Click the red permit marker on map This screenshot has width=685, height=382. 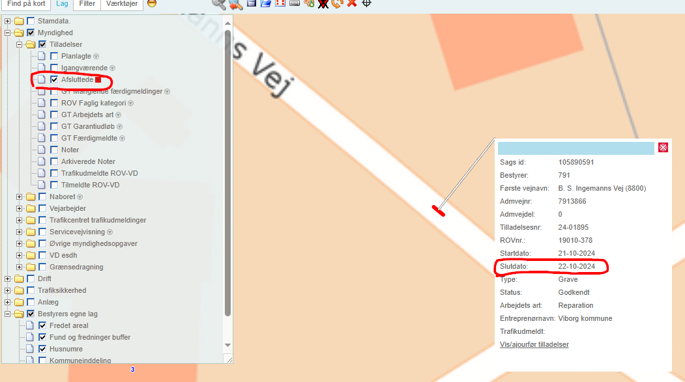(x=439, y=210)
